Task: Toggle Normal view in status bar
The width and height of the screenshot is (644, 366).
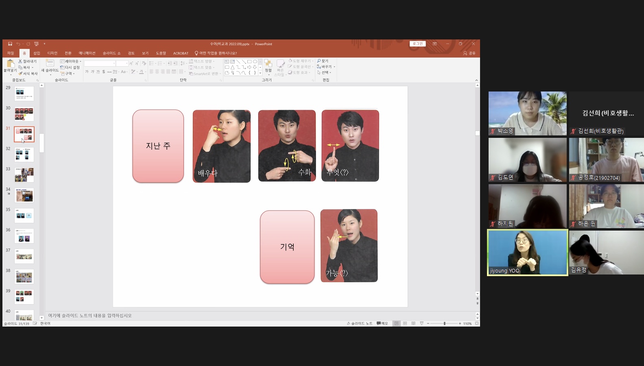Action: (x=396, y=323)
